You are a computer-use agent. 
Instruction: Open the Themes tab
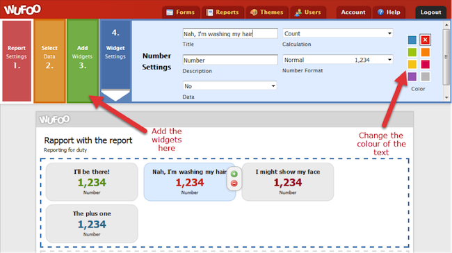point(267,13)
